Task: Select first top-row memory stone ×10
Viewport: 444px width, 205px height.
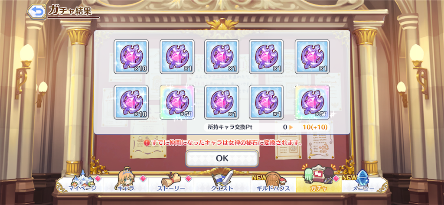Action: pos(131,57)
